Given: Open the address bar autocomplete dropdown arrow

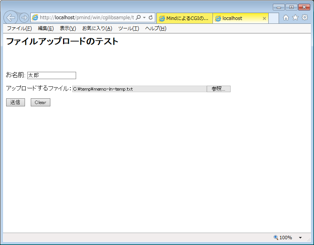Looking at the screenshot, I should 144,18.
